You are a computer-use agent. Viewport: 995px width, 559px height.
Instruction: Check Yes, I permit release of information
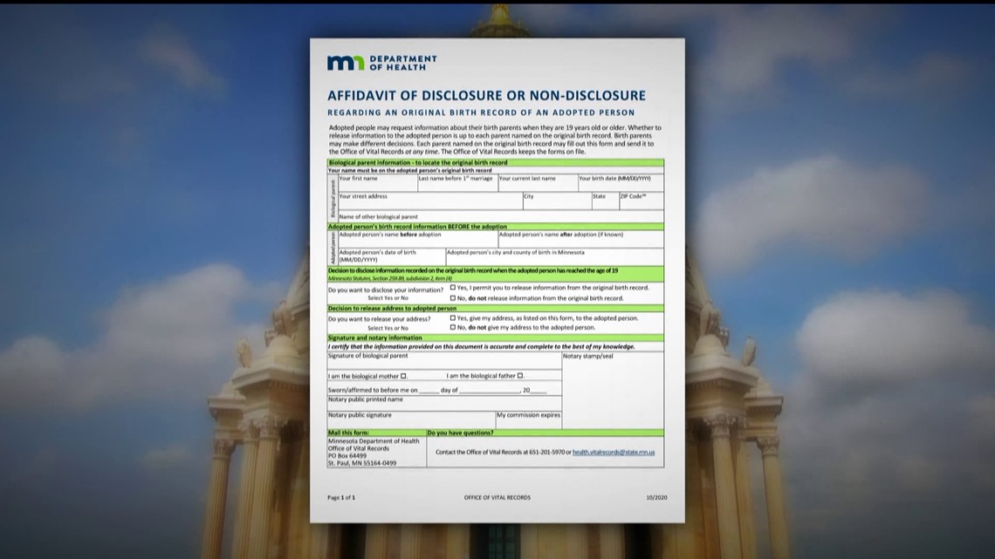(x=451, y=288)
